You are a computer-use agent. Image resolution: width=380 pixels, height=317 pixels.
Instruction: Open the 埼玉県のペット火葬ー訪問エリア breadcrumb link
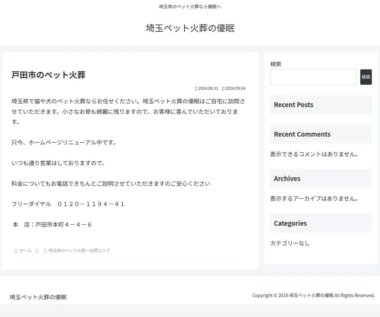(79, 250)
